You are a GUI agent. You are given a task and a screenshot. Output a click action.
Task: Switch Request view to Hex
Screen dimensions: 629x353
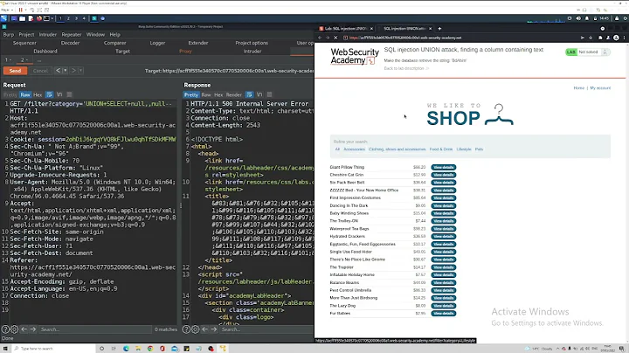click(x=38, y=95)
